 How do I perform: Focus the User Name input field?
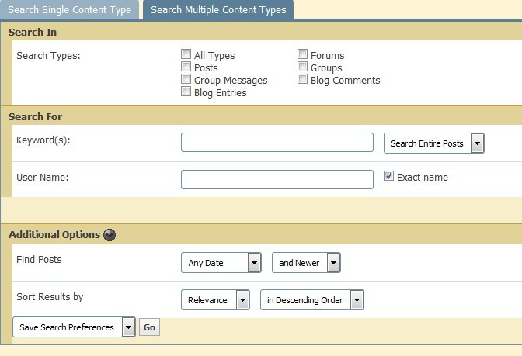[277, 180]
